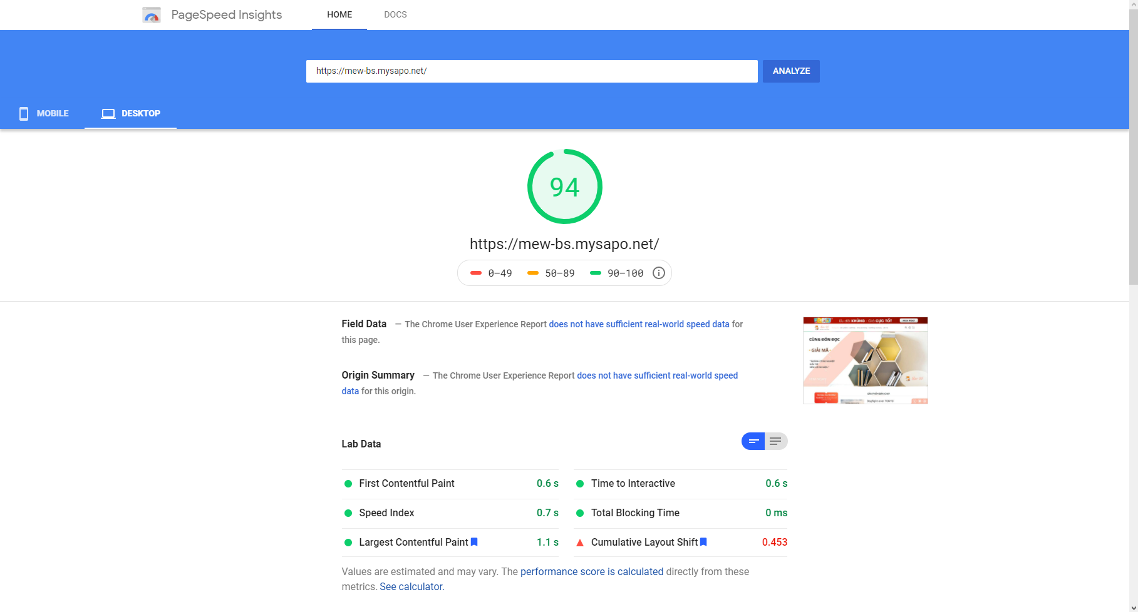Click the Largest Contentful Paint label
This screenshot has width=1138, height=612.
(x=413, y=543)
